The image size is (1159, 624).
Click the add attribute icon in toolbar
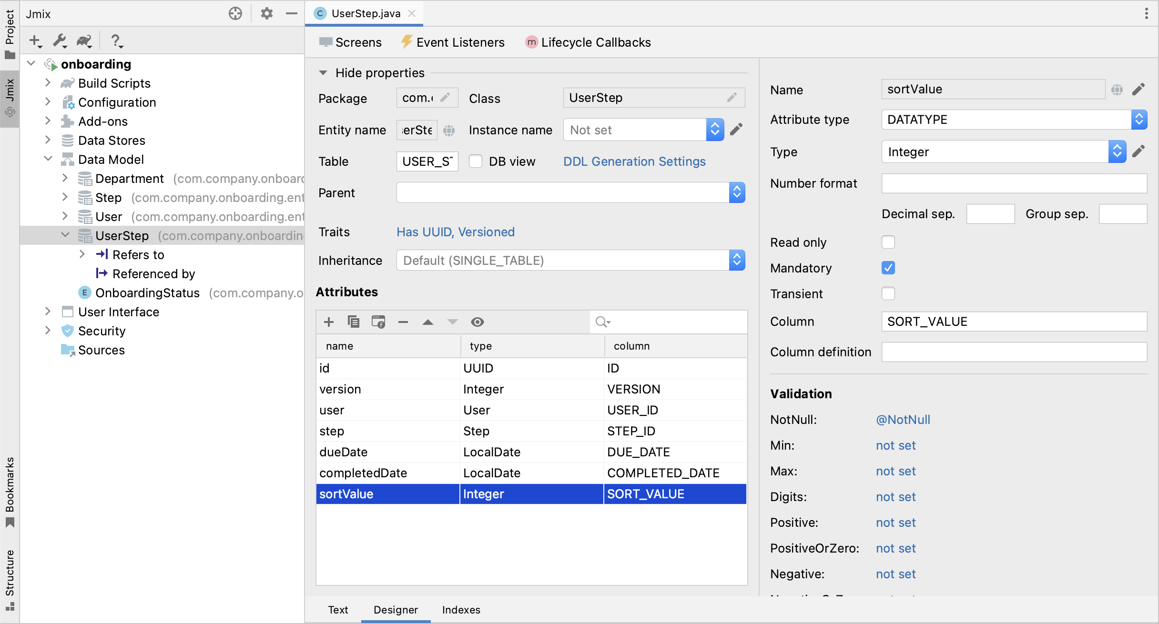pos(329,321)
